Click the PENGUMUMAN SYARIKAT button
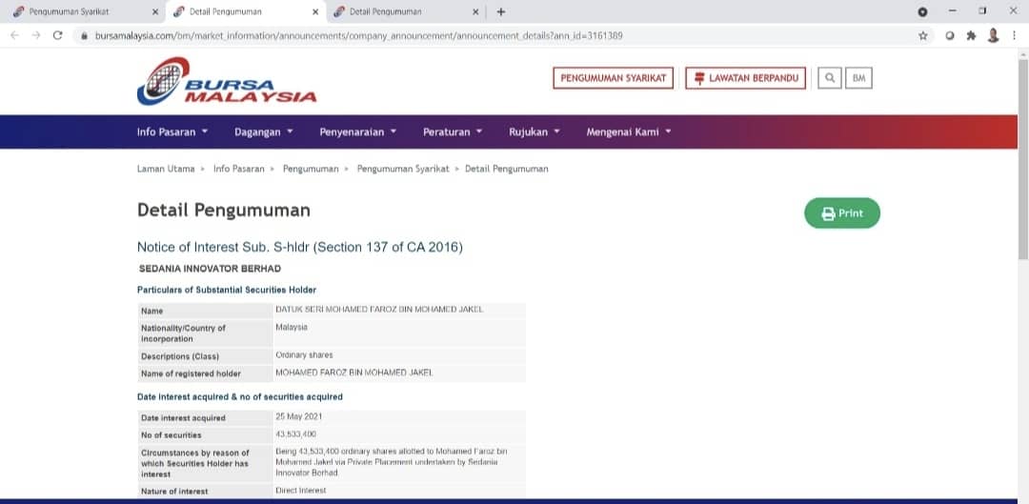The height and width of the screenshot is (504, 1029). [613, 78]
